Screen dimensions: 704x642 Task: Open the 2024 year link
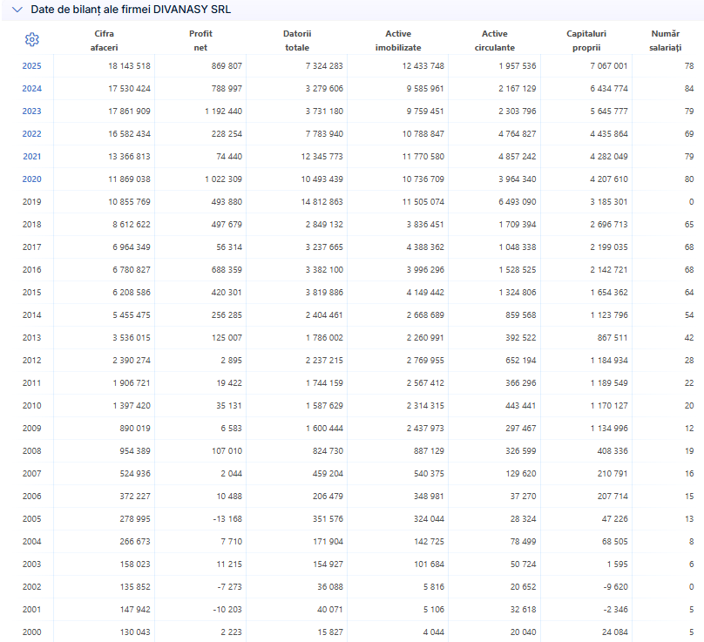32,89
